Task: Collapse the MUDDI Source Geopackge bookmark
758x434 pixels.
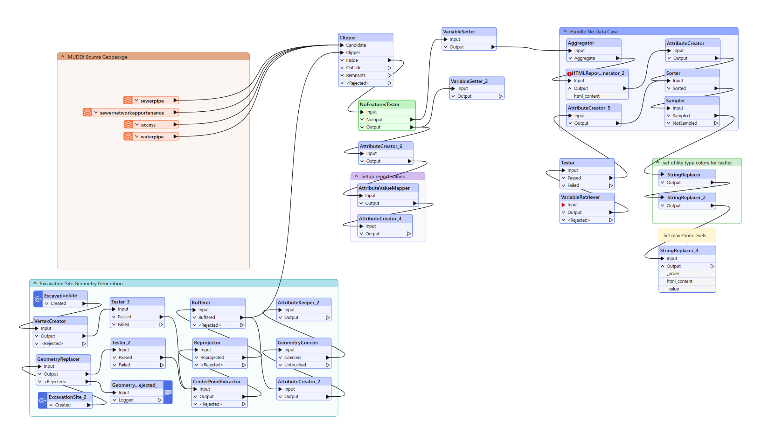Action: [x=63, y=57]
